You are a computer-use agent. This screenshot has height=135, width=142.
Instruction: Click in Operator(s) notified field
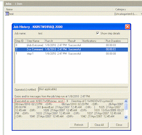83,89
